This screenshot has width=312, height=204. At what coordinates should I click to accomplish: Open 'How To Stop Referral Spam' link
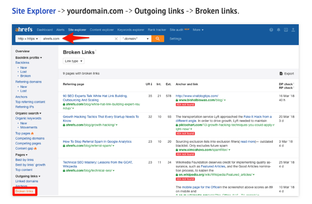[97, 141]
